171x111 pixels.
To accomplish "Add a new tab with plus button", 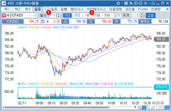I will click(167, 9).
